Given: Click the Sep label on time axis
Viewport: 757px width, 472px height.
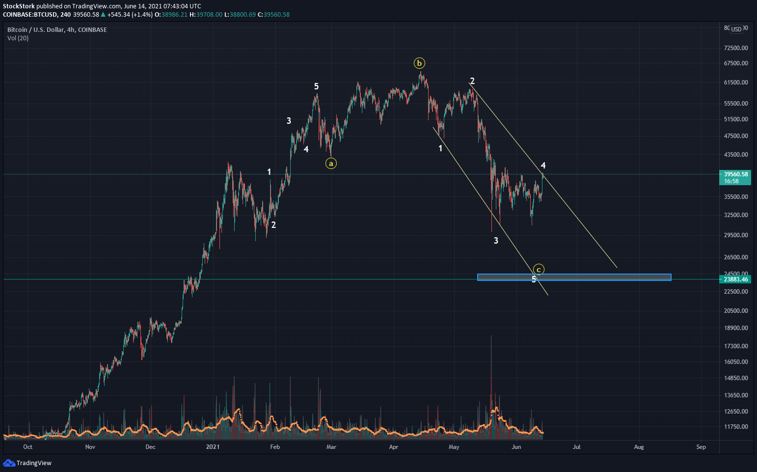Looking at the screenshot, I should [701, 447].
